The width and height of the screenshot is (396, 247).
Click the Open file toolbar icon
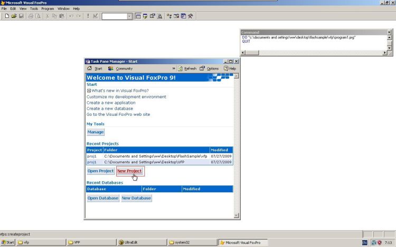tap(14, 16)
